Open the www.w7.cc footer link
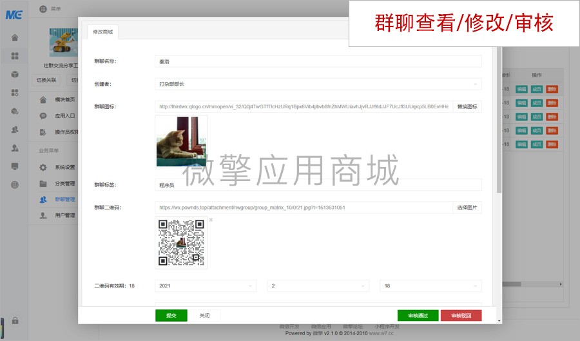580x341 pixels. [x=382, y=333]
